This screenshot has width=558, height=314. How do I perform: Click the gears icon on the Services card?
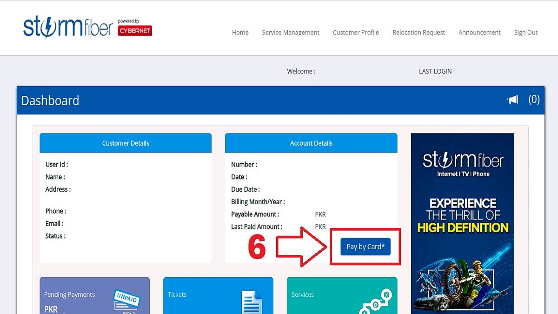(x=376, y=301)
